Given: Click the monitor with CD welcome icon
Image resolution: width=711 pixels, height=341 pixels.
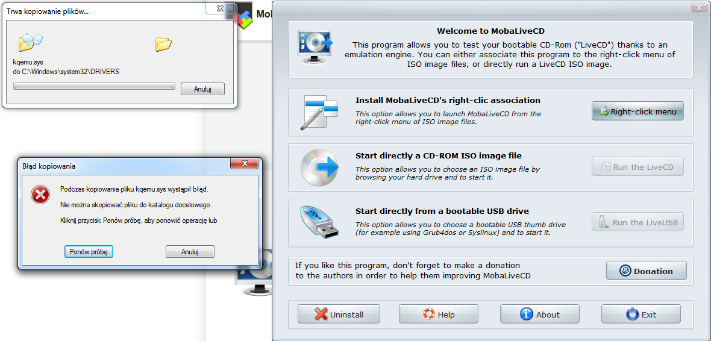Looking at the screenshot, I should (315, 48).
